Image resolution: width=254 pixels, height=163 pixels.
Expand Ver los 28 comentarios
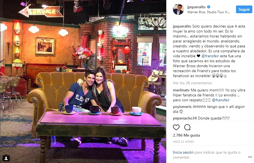(192, 83)
